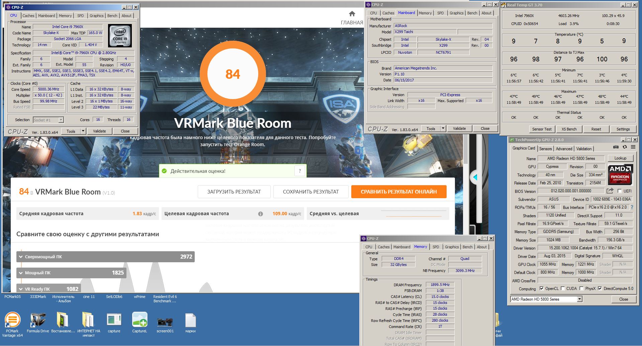Switch to Caches tab in CPU window
This screenshot has height=346, width=642.
click(x=28, y=16)
